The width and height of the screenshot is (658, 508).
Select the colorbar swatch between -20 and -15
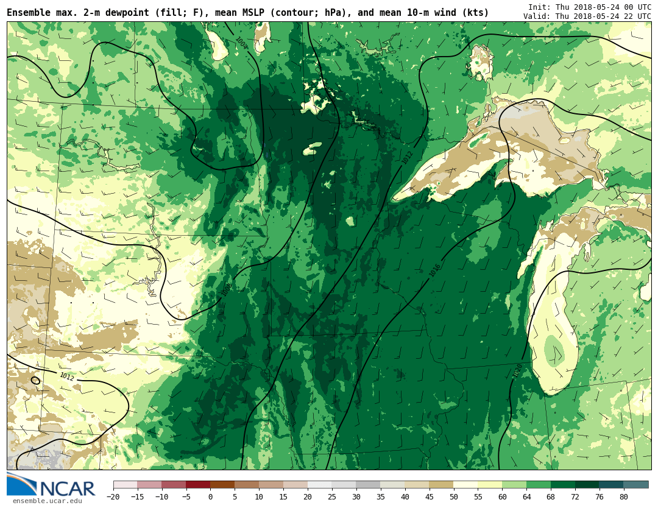click(x=126, y=485)
